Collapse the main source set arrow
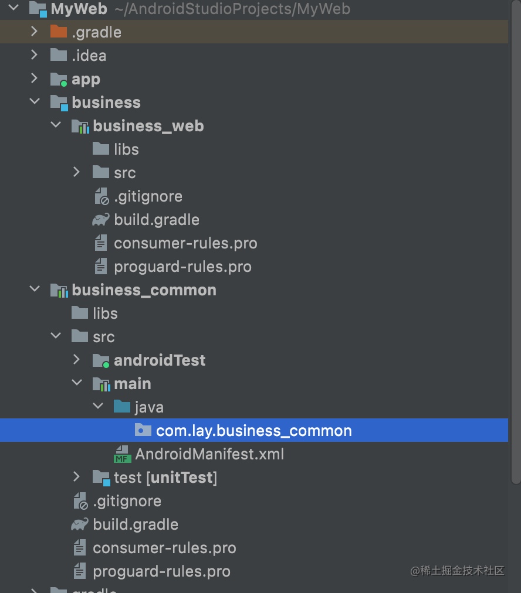 77,383
